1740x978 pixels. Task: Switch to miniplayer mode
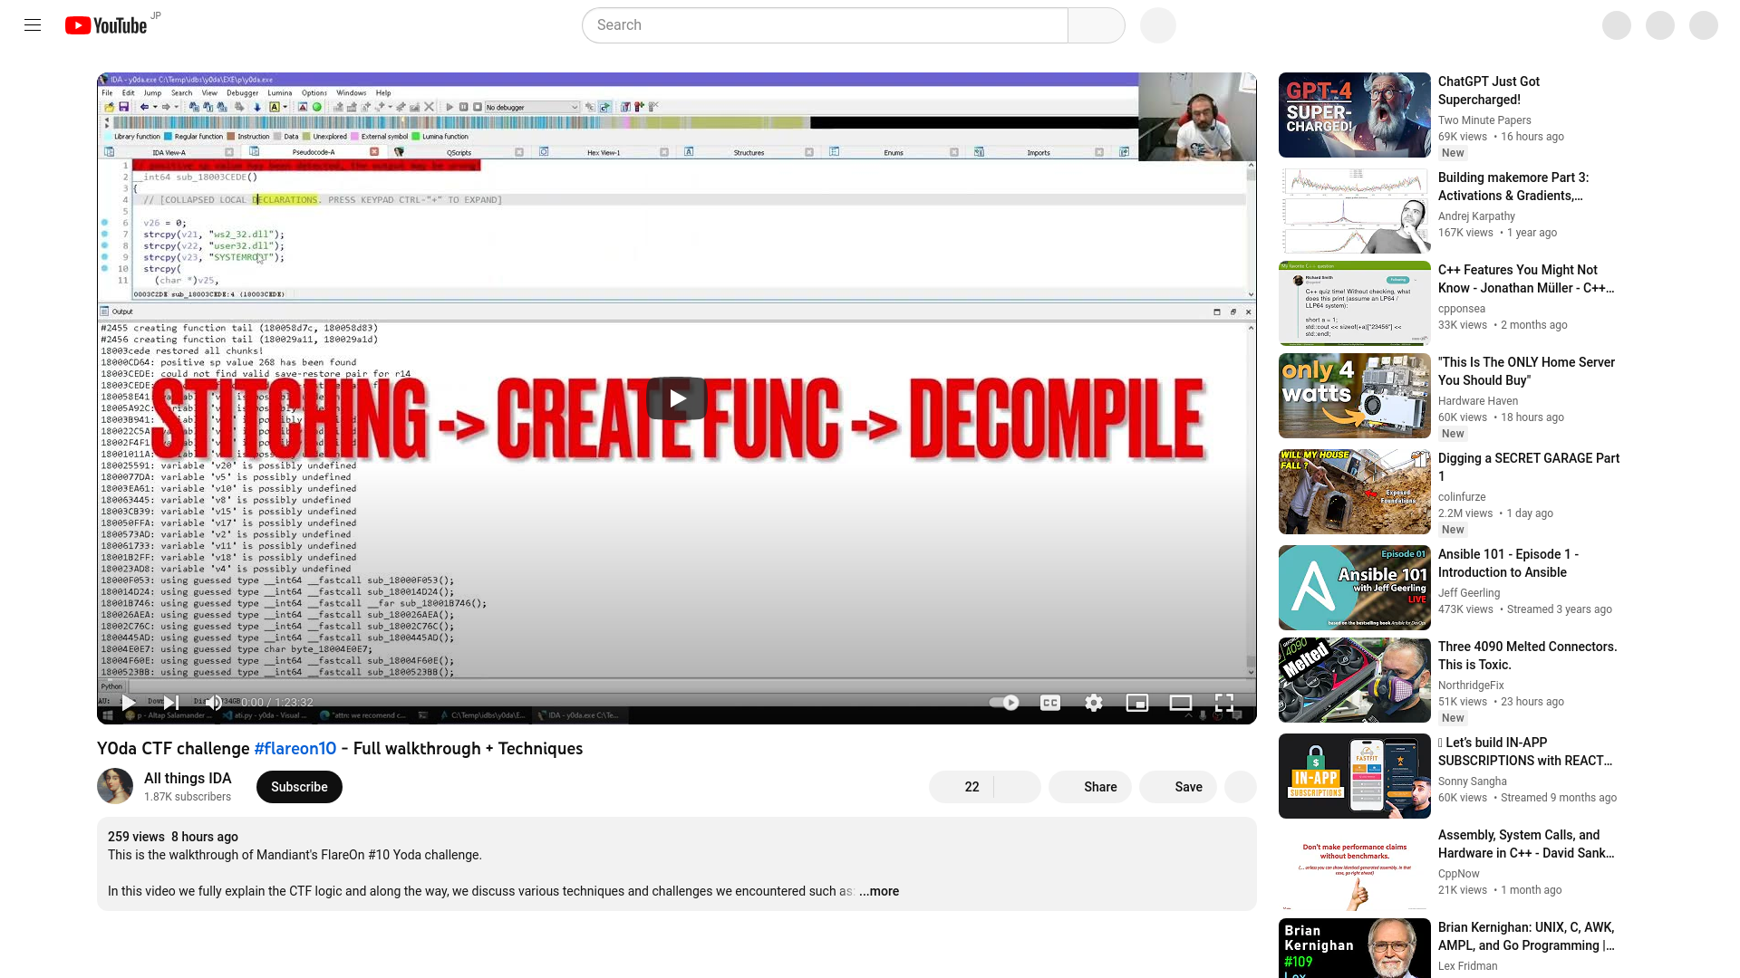pos(1137,703)
